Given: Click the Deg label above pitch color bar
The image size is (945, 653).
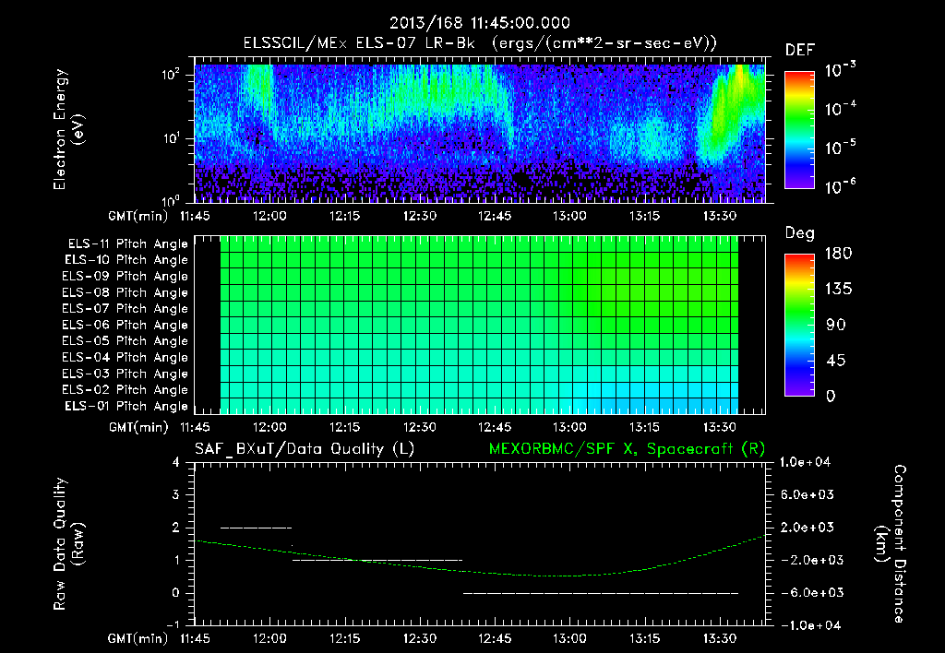Looking at the screenshot, I should coord(800,233).
